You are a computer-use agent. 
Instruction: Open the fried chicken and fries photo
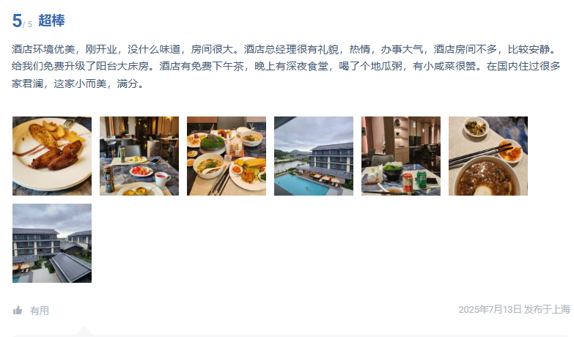coord(52,156)
